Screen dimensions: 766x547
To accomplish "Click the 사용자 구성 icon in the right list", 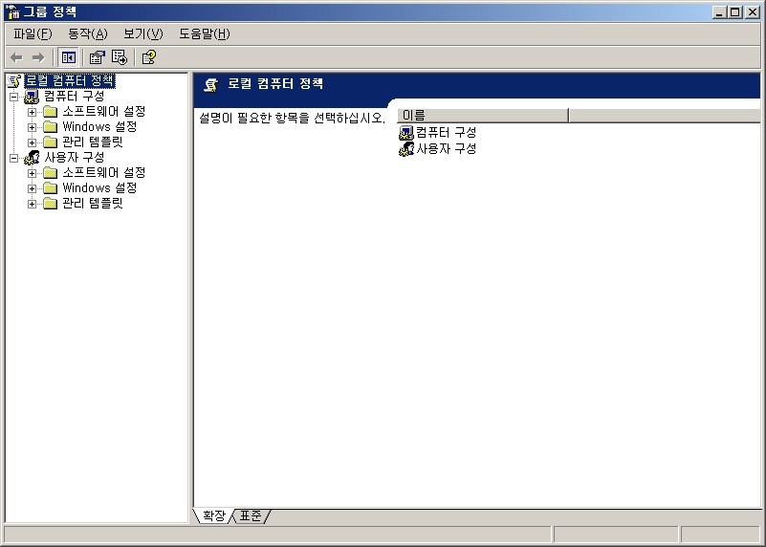I will coord(406,149).
